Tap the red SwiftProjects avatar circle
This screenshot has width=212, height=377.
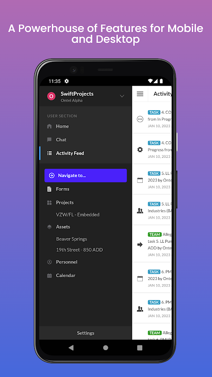click(51, 96)
